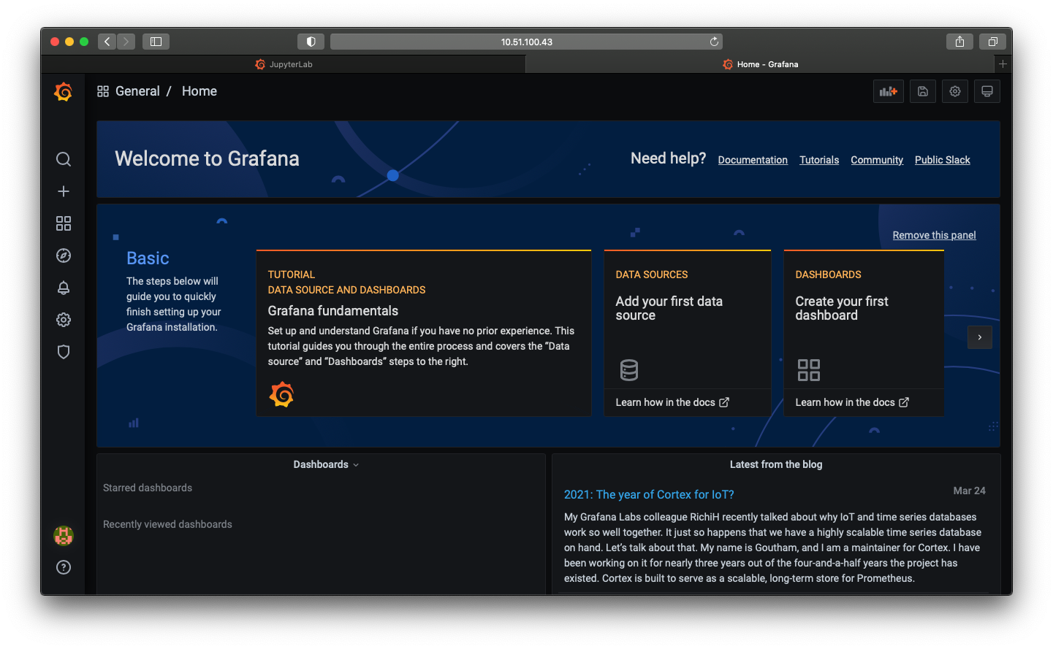This screenshot has height=649, width=1053.
Task: Click the Latest from the blog panel title
Action: pos(776,464)
